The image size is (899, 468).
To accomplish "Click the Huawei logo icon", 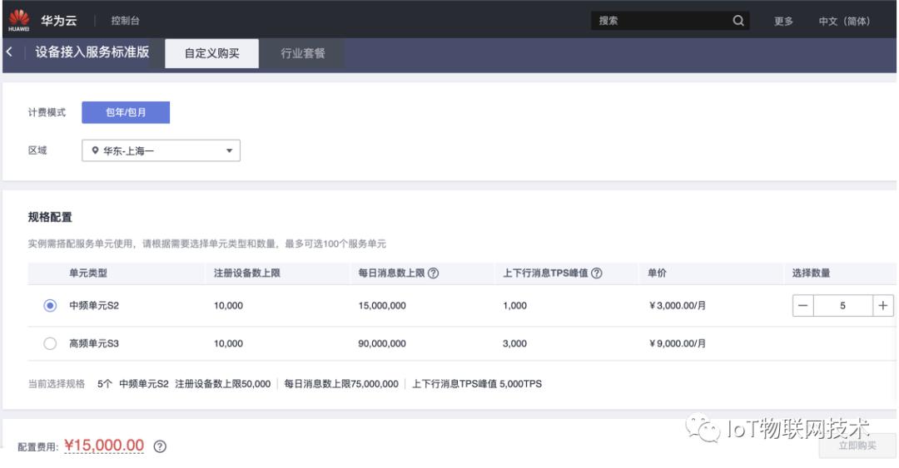I will click(x=18, y=20).
